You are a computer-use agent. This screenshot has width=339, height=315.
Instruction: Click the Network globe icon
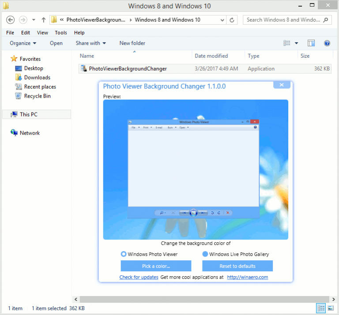pos(14,133)
